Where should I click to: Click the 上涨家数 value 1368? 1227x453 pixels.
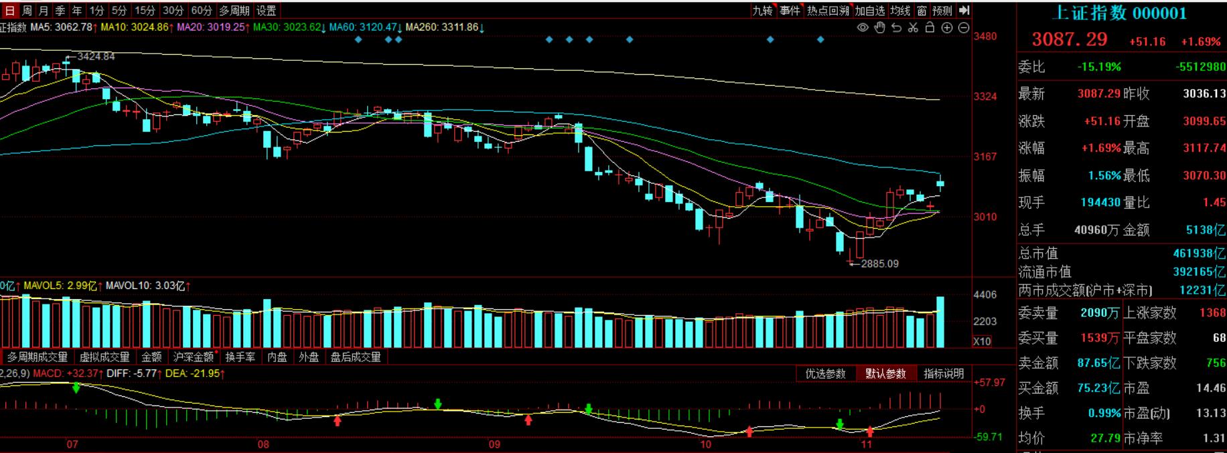tap(1212, 312)
